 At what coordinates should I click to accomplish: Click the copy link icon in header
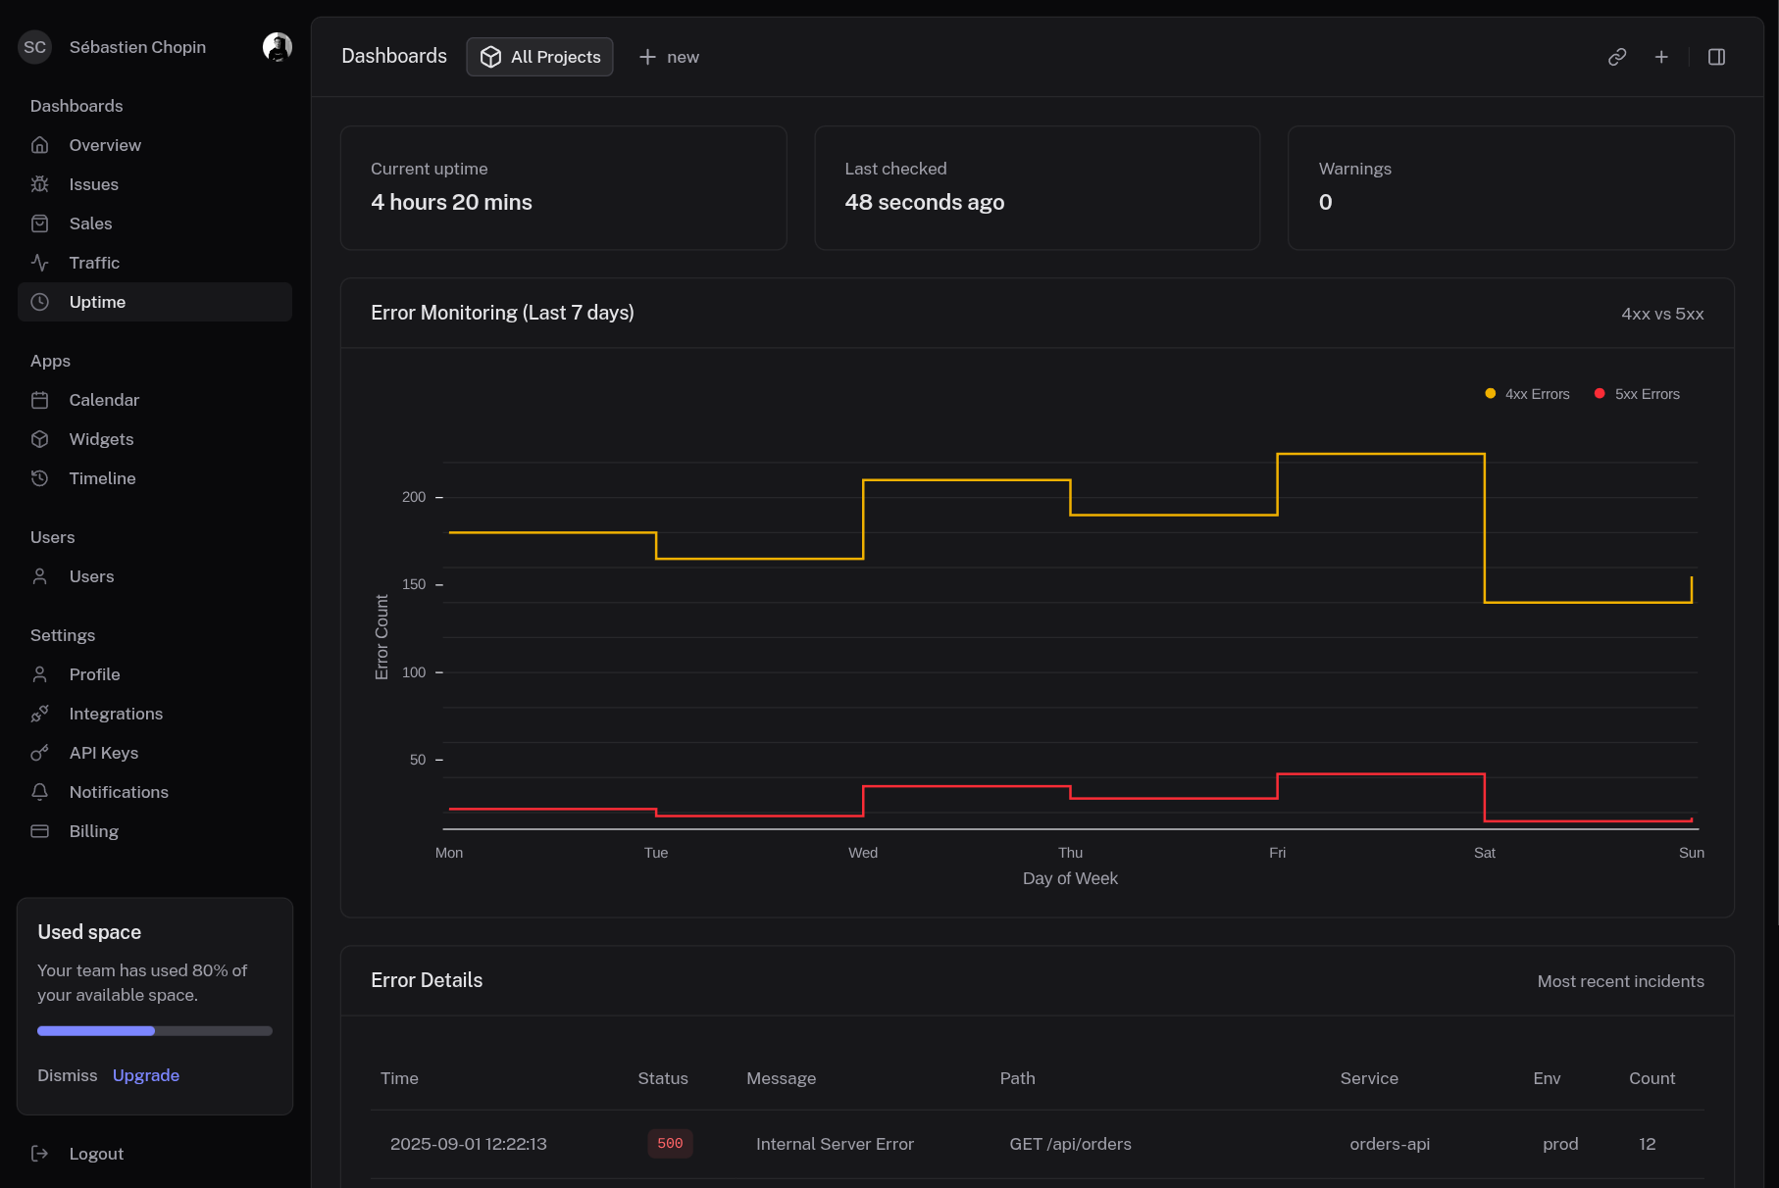coord(1617,57)
